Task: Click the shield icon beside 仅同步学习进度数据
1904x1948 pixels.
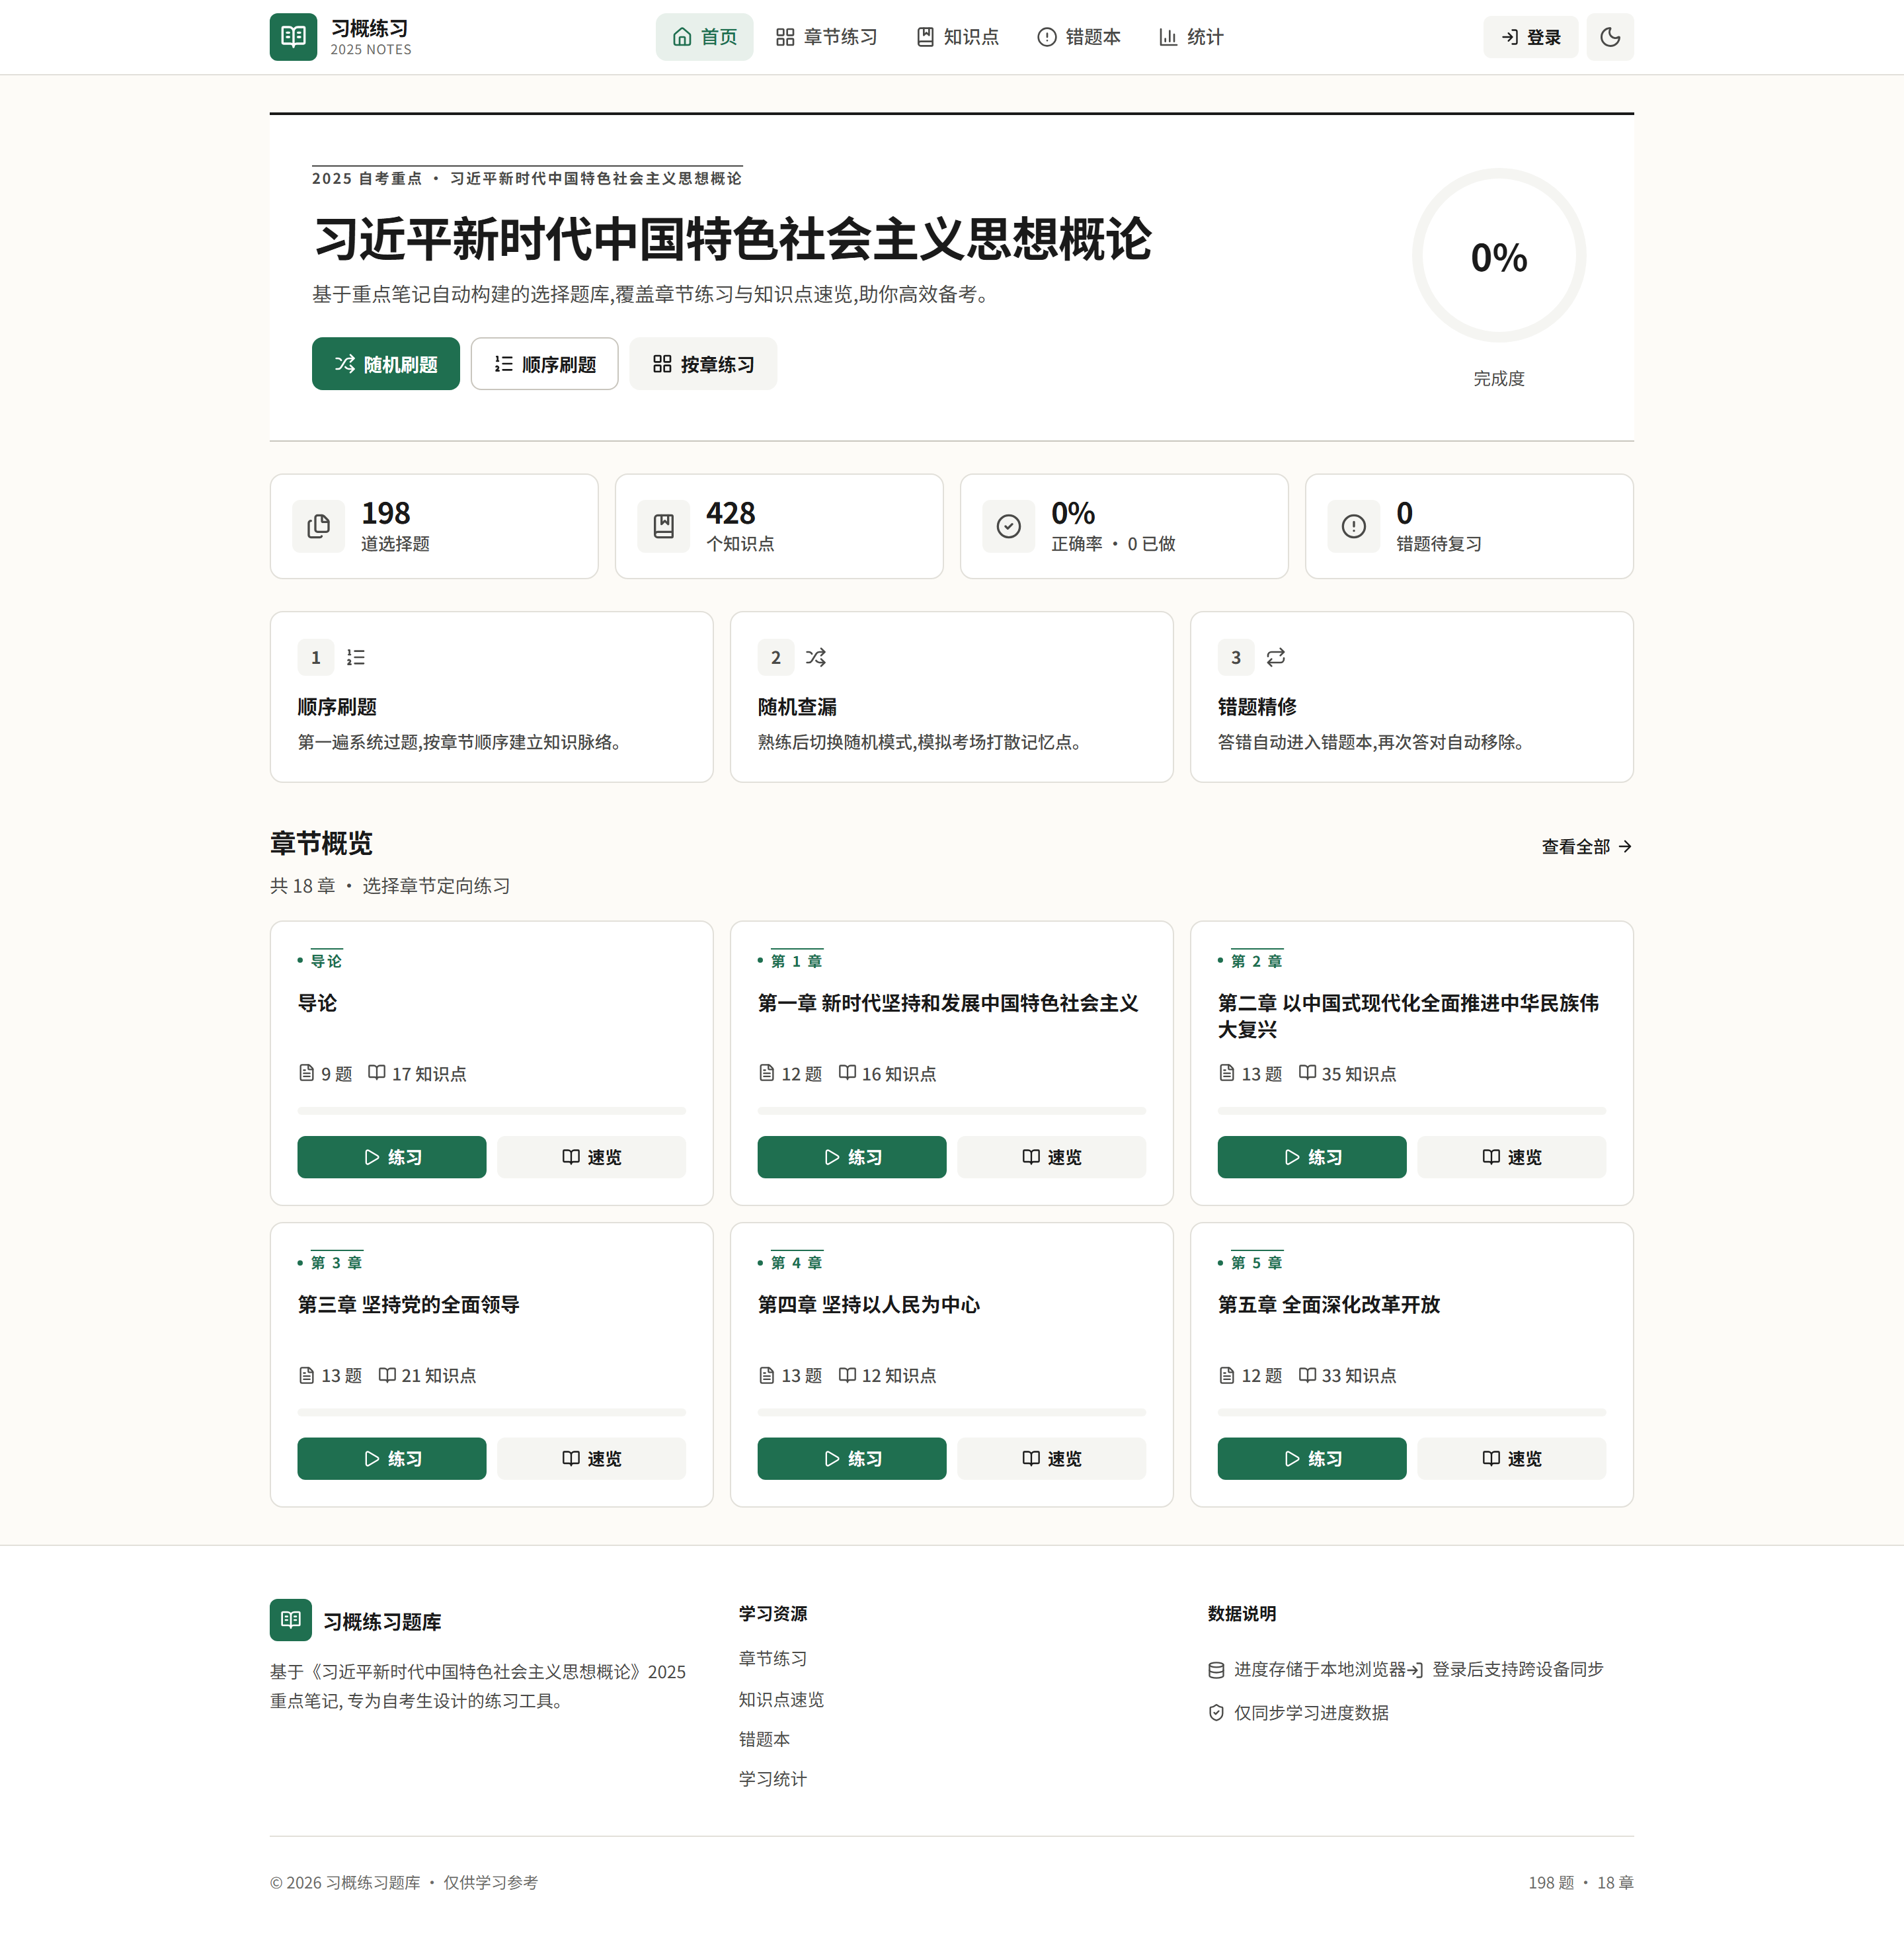Action: [1216, 1712]
